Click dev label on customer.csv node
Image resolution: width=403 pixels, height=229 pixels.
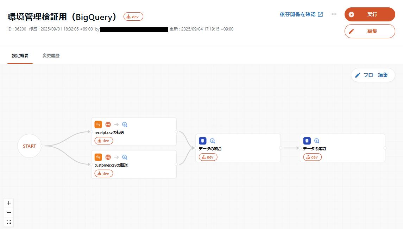pos(103,174)
